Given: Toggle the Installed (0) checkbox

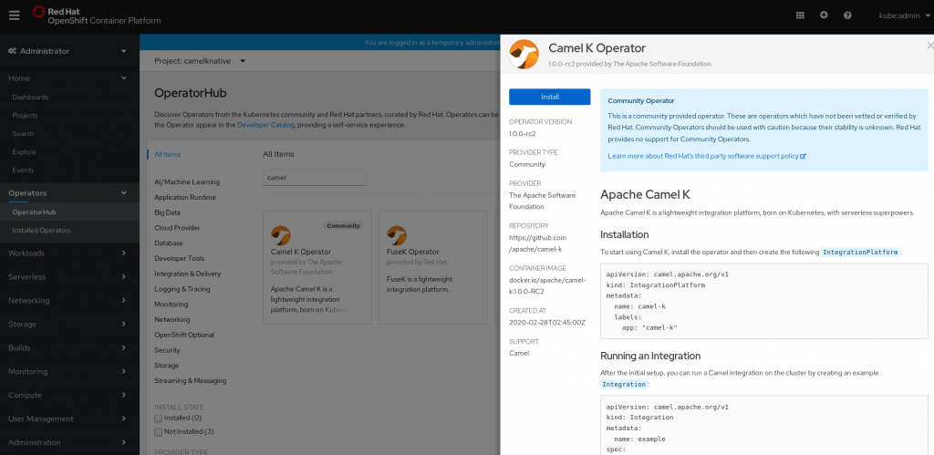Looking at the screenshot, I should (x=159, y=419).
